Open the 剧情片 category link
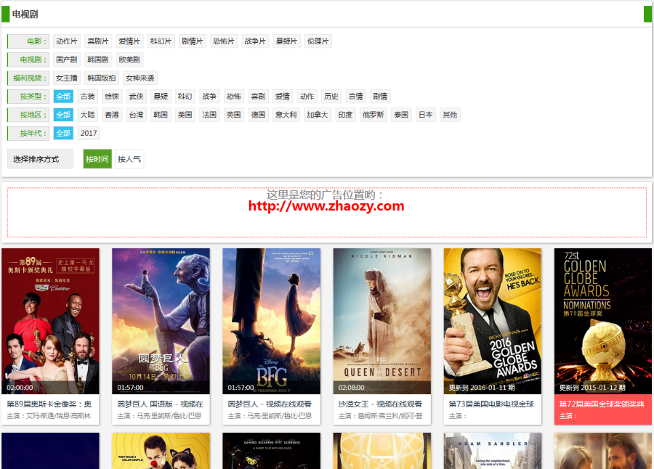This screenshot has width=654, height=469. click(193, 41)
